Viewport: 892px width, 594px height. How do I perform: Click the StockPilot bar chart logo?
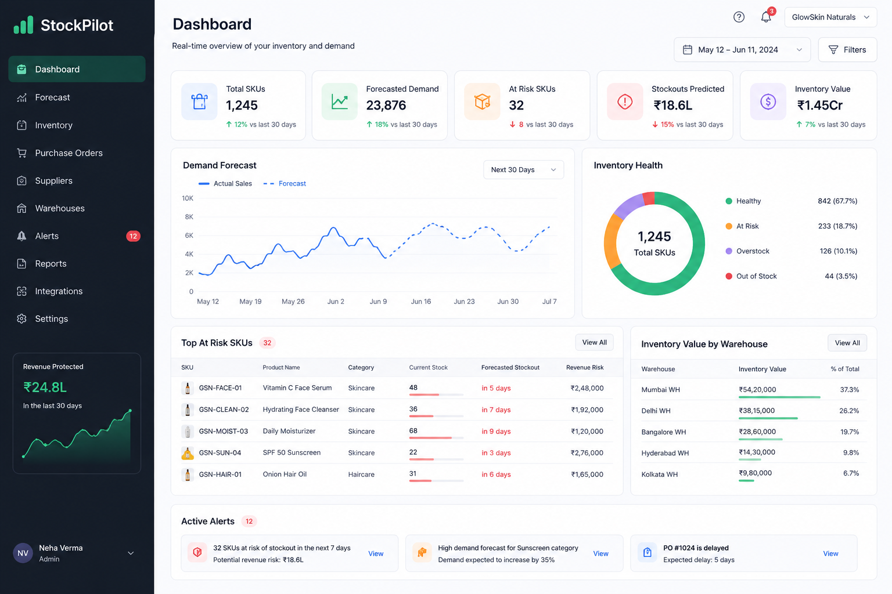pos(23,25)
